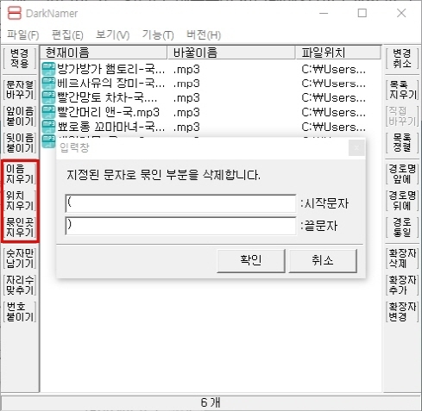
Task: Sort by 바꿀이름 column header
Action: [x=231, y=53]
